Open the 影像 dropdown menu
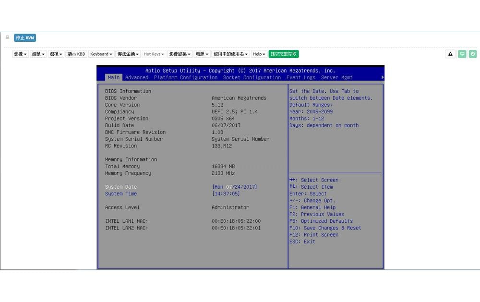 pos(20,54)
